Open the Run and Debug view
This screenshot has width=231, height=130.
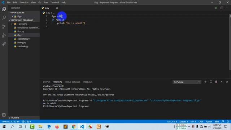pyautogui.click(x=4, y=35)
